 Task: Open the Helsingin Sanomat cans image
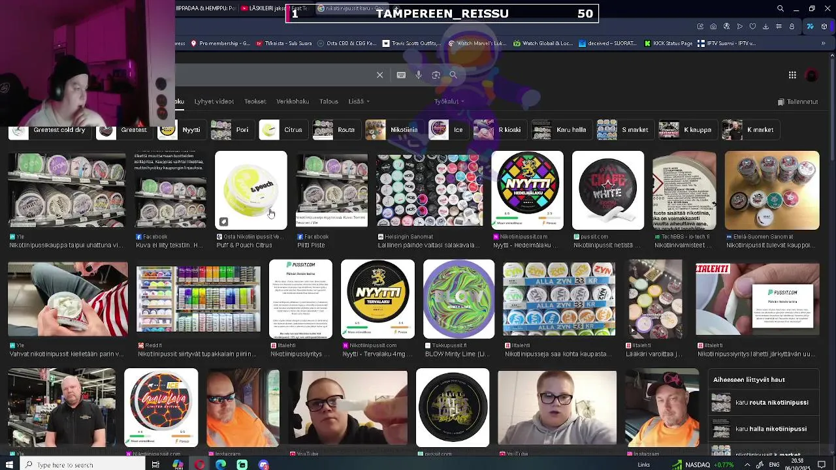tap(429, 191)
